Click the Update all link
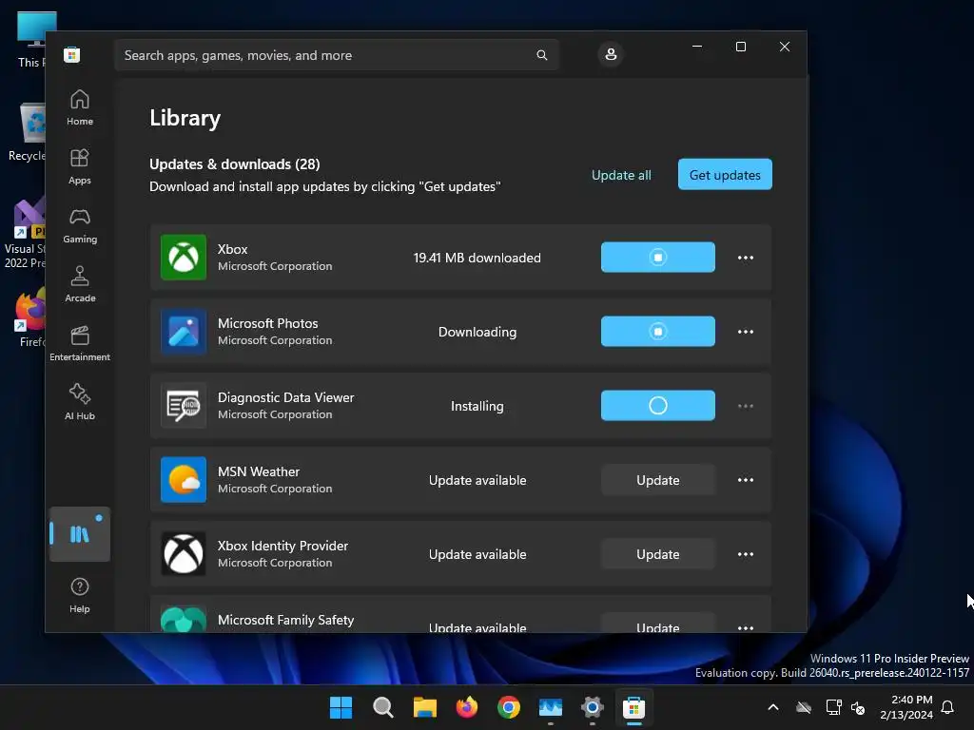This screenshot has height=730, width=974. pos(621,175)
